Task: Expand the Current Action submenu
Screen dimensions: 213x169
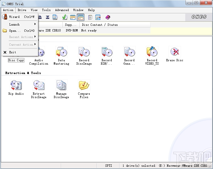Action: 20,45
